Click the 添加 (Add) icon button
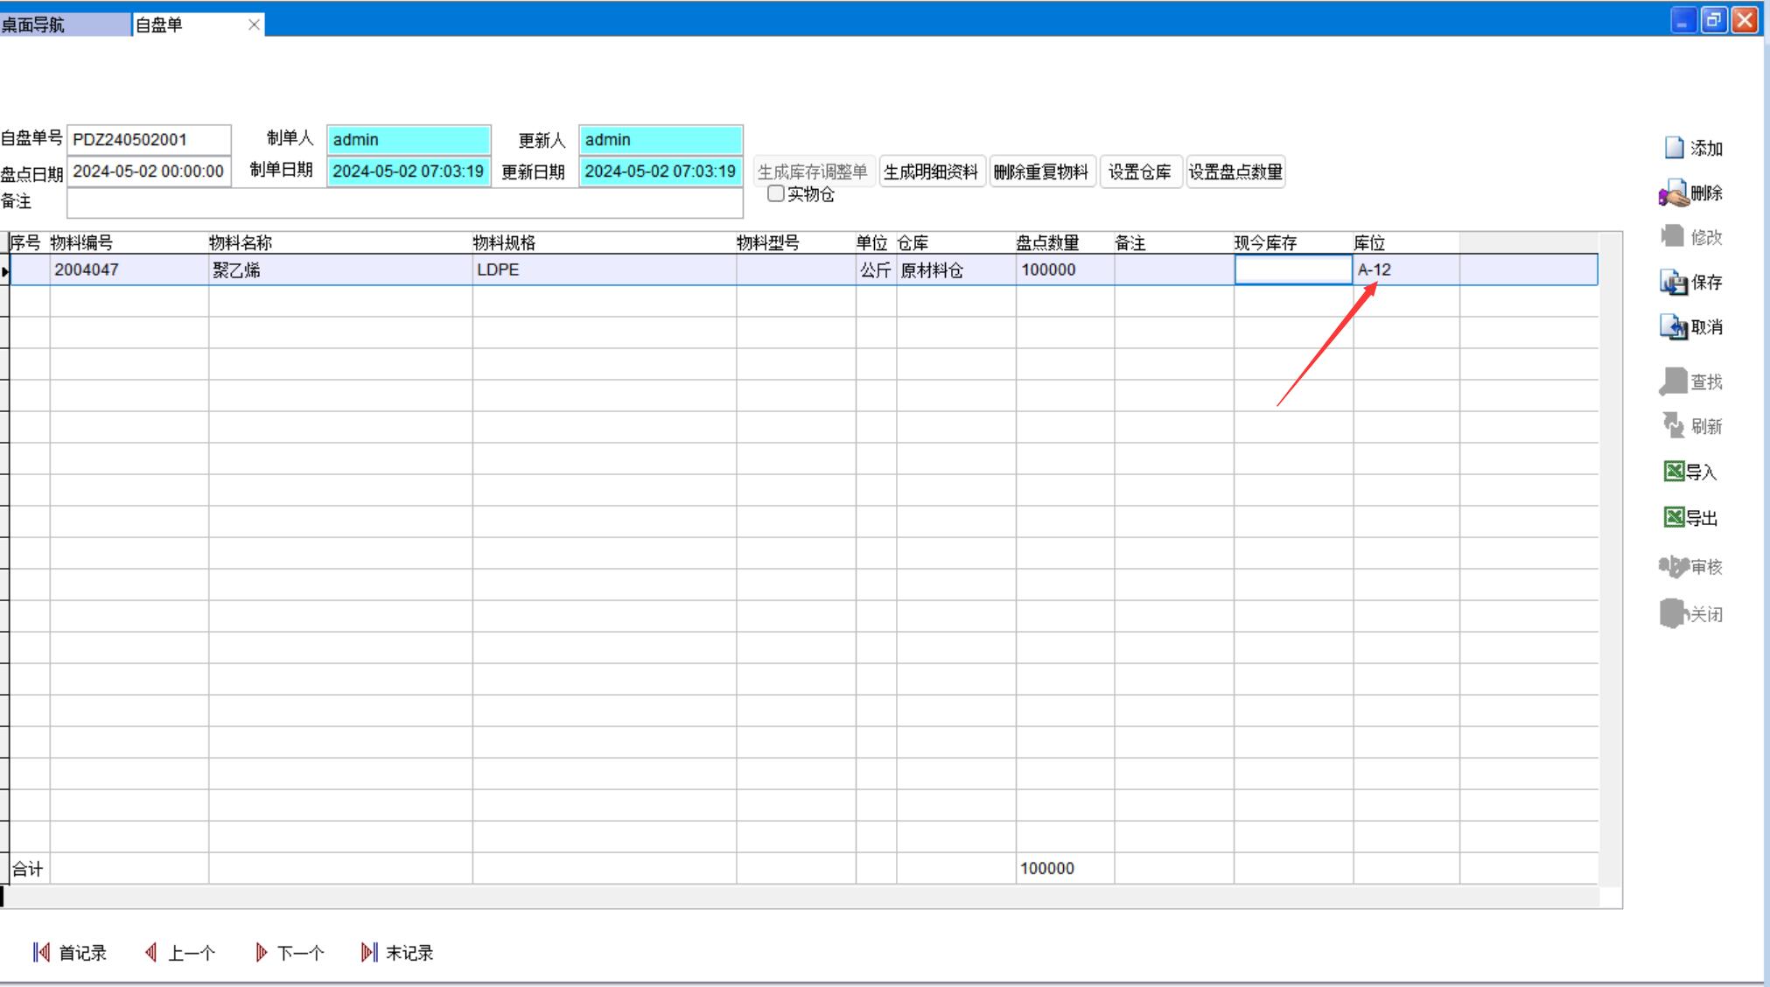The height and width of the screenshot is (987, 1770). (1692, 148)
